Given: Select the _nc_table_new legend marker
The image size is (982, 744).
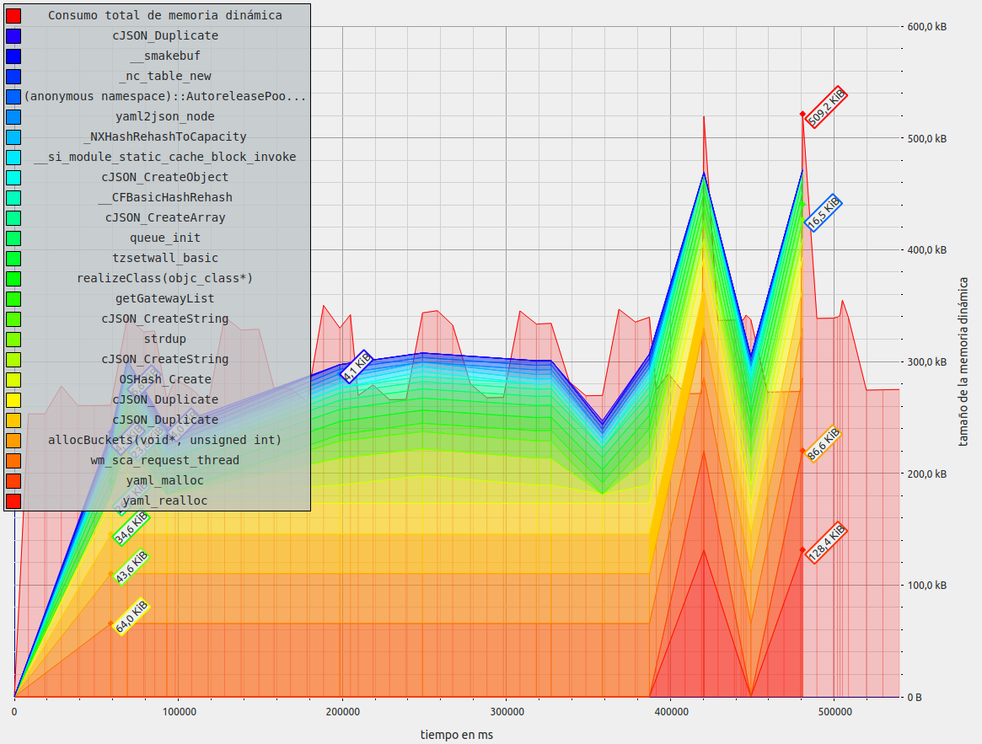Looking at the screenshot, I should click(13, 76).
